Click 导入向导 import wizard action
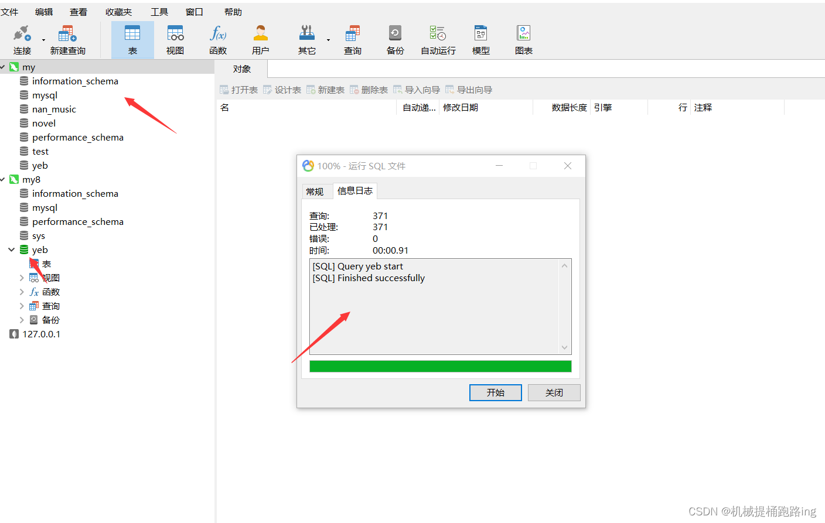Image resolution: width=825 pixels, height=523 pixels. click(x=417, y=90)
